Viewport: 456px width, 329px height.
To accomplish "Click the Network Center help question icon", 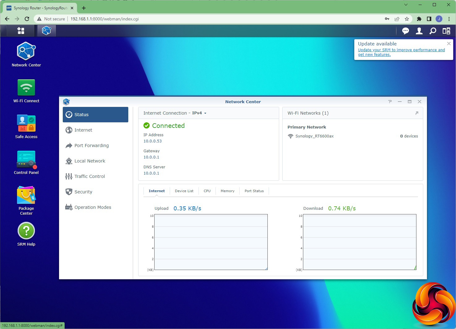I will point(390,102).
